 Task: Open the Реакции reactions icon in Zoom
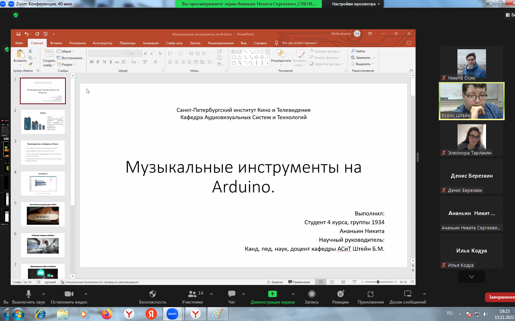pyautogui.click(x=340, y=294)
